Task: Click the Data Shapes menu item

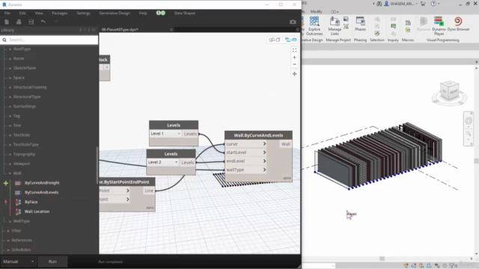Action: 185,13
